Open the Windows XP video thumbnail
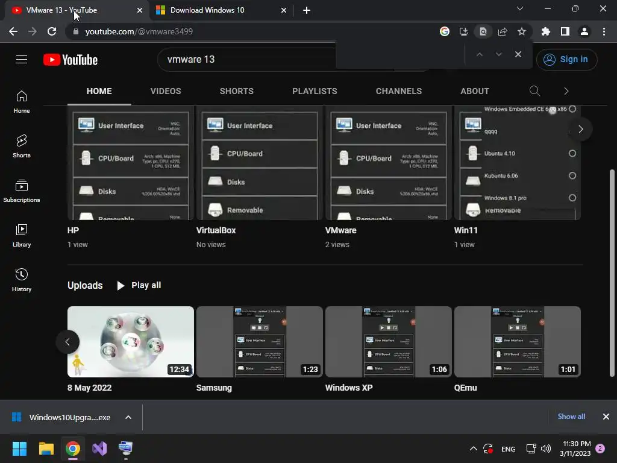 [x=389, y=342]
